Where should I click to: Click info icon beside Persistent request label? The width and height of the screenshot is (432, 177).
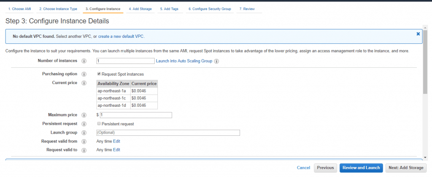84,124
